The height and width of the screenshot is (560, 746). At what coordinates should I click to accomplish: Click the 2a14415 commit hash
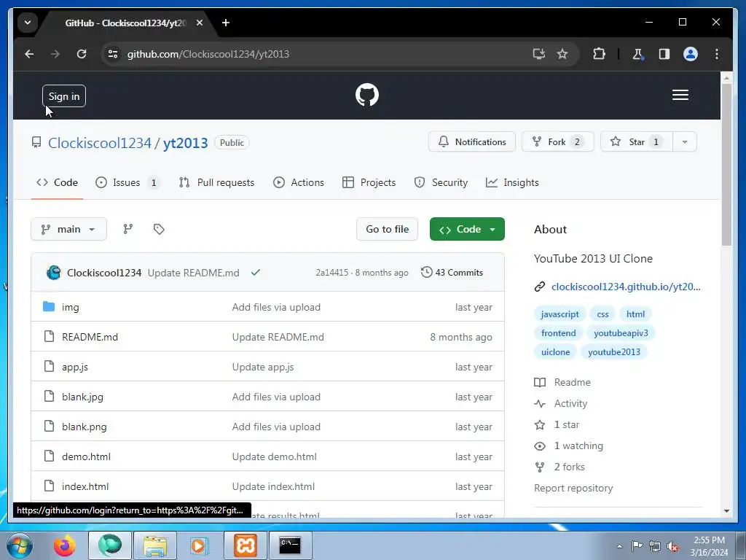[x=331, y=273]
